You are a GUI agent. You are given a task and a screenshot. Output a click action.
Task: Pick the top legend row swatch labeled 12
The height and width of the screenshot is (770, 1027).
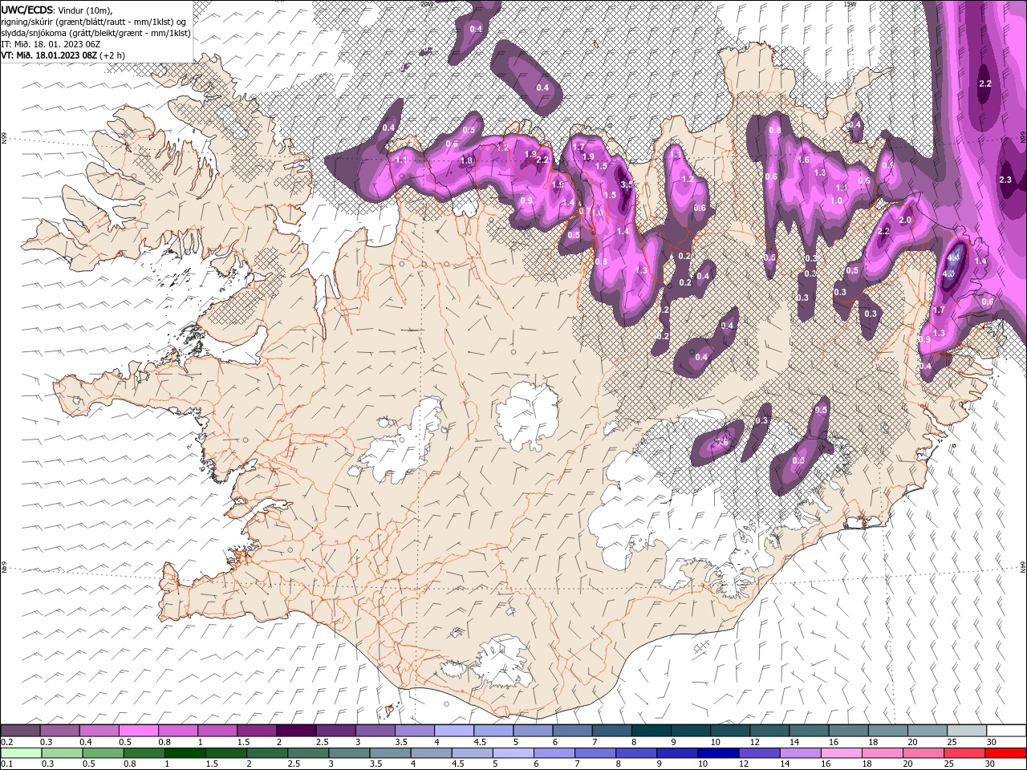click(769, 730)
